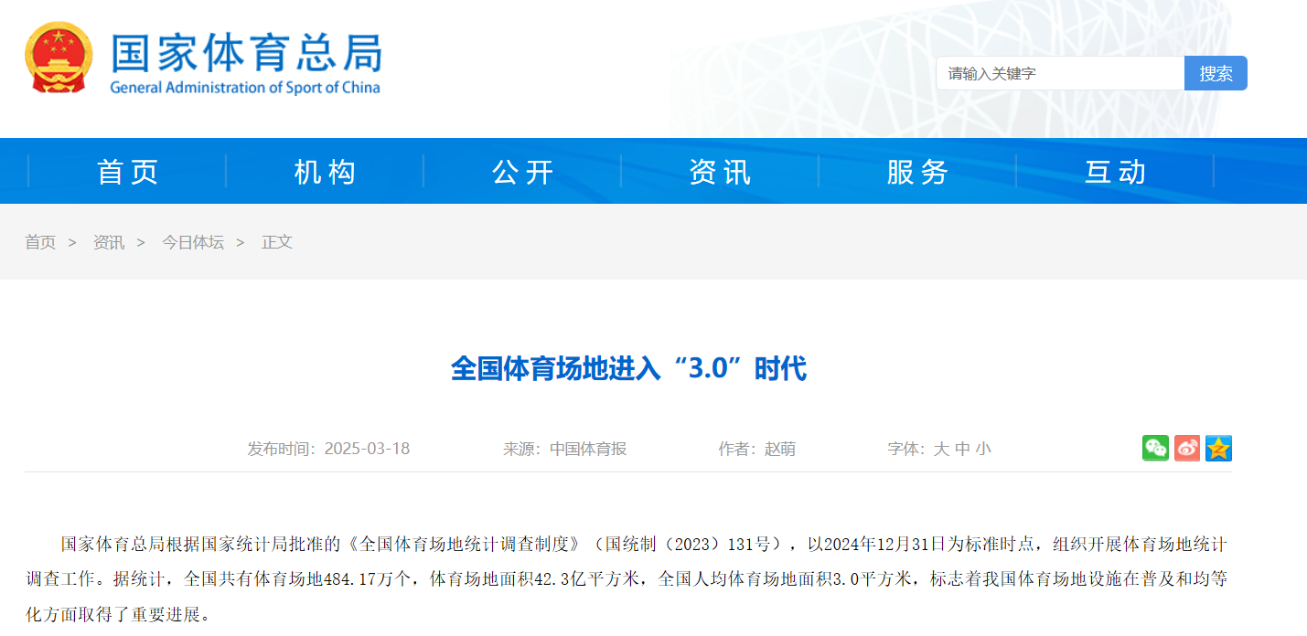The image size is (1307, 636).
Task: Open the 服务 navigation menu item
Action: pyautogui.click(x=917, y=172)
